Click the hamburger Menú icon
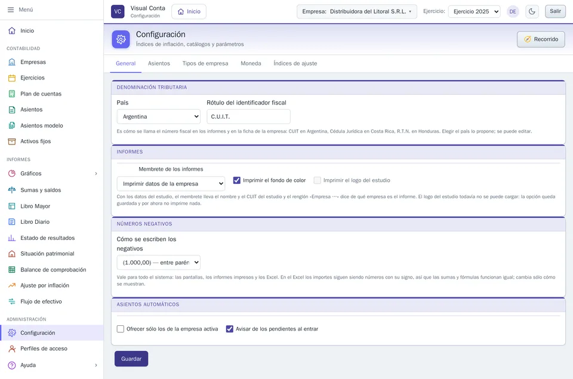 (x=11, y=10)
